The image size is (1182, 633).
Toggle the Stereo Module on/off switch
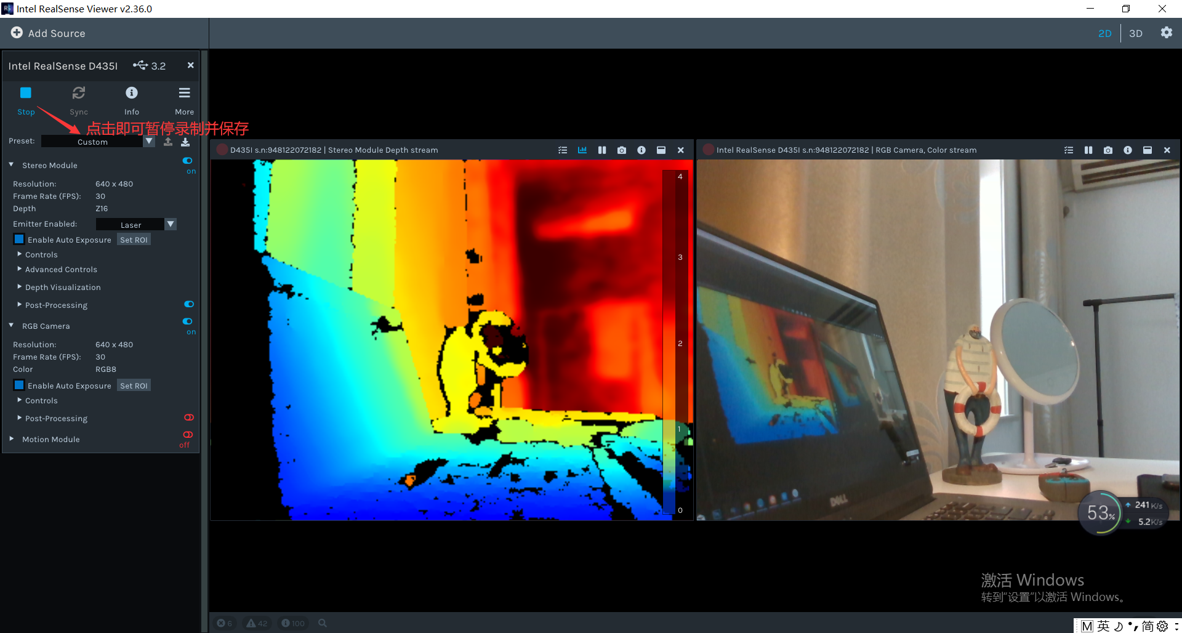[188, 161]
